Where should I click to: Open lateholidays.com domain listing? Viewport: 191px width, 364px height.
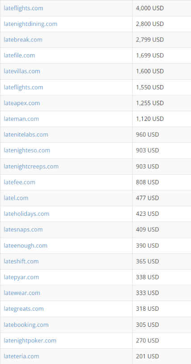26,214
